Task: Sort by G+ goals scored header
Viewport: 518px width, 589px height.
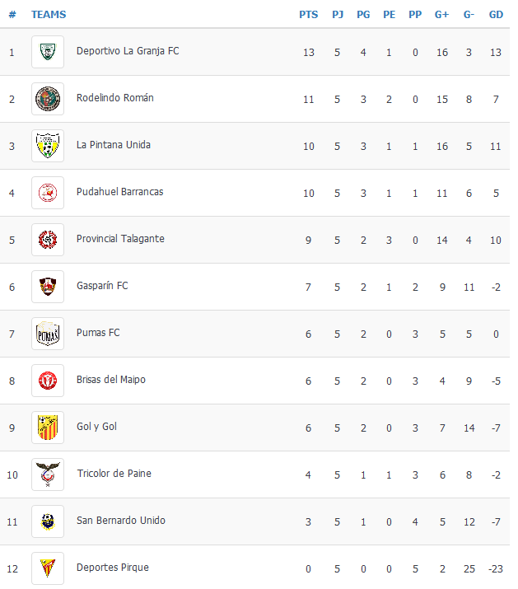Action: (441, 15)
